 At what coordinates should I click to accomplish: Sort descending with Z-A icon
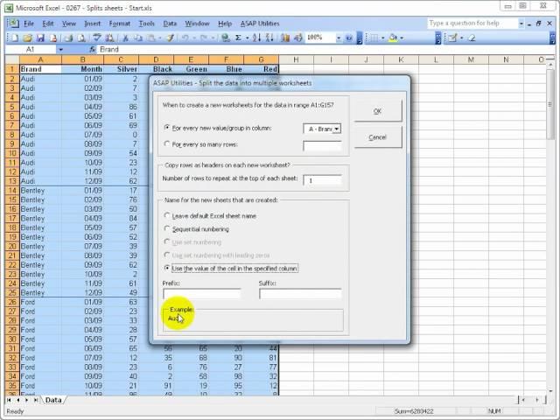click(x=269, y=38)
